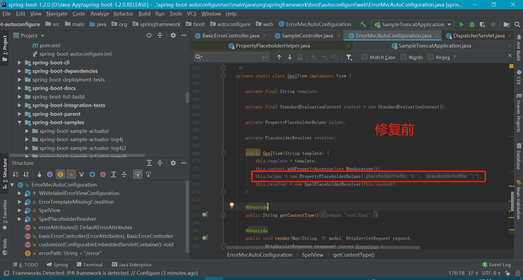Enable Regex checkbox in find bar
The height and width of the screenshot is (280, 523).
[x=431, y=57]
